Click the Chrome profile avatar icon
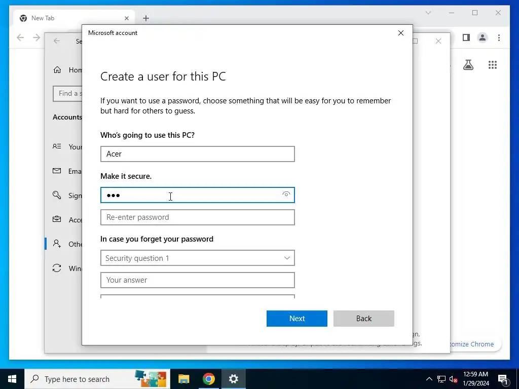Viewport: 519px width, 389px height. [x=483, y=37]
